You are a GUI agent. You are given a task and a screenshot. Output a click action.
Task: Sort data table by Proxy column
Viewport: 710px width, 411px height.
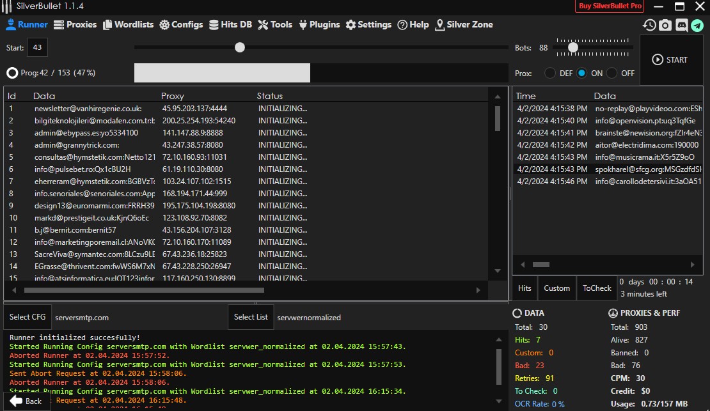173,96
